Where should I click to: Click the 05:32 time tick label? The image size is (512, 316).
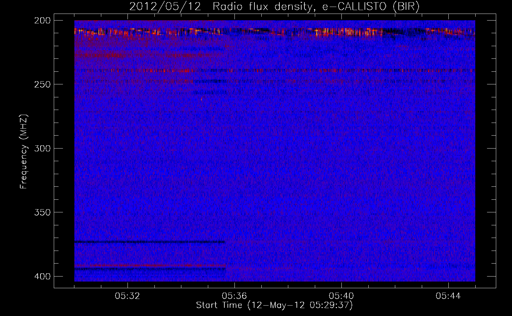(x=128, y=296)
